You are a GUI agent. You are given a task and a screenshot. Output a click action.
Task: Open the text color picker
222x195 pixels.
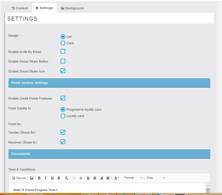(117, 178)
